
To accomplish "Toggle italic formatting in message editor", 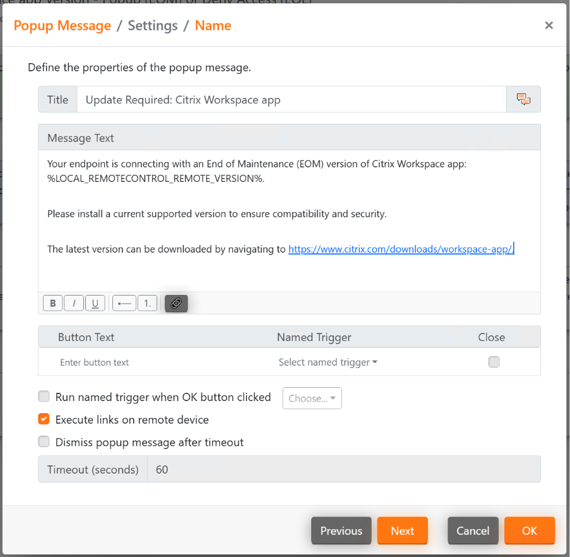I will pyautogui.click(x=74, y=303).
